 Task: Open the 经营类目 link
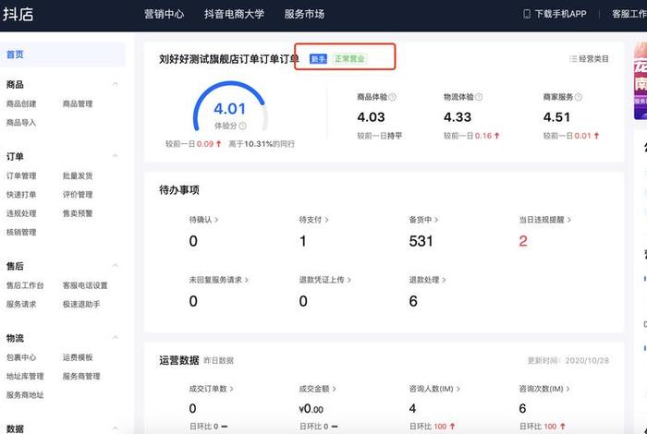593,59
